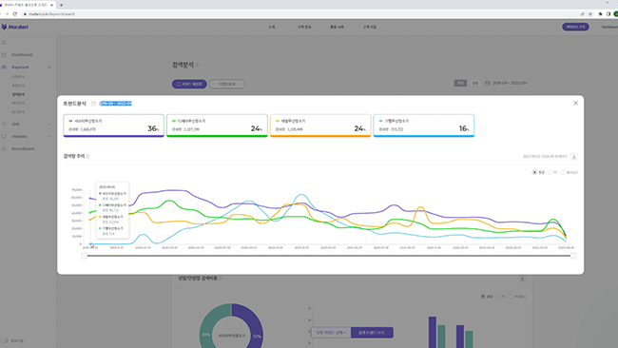The image size is (618, 348).
Task: Open the fourth top navigation item 고객 지원
Action: pos(370,28)
